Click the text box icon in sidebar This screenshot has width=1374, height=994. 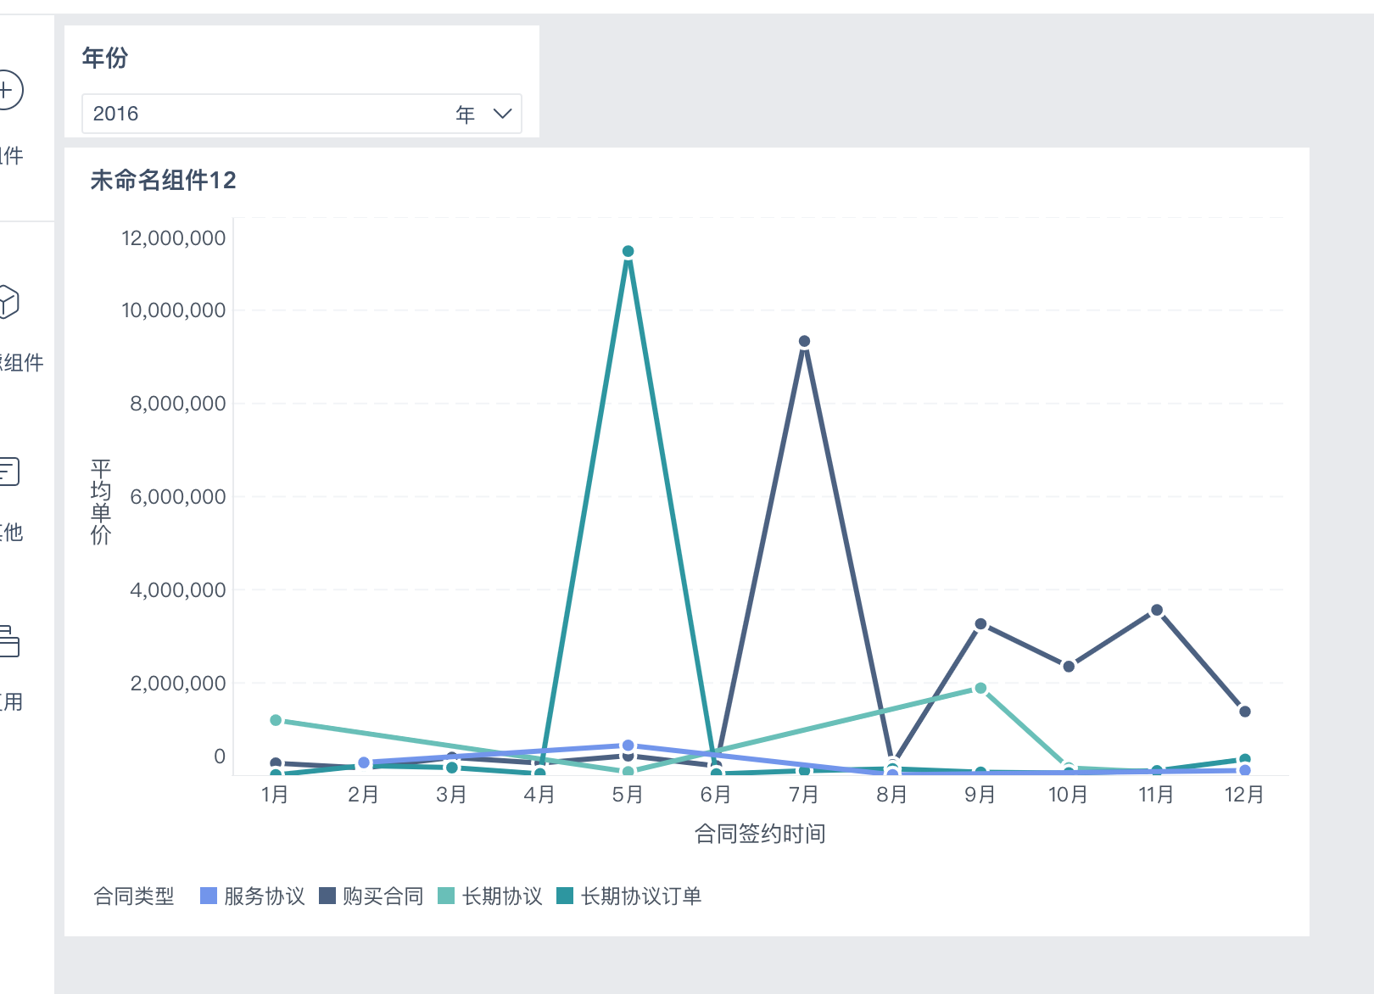pyautogui.click(x=8, y=472)
